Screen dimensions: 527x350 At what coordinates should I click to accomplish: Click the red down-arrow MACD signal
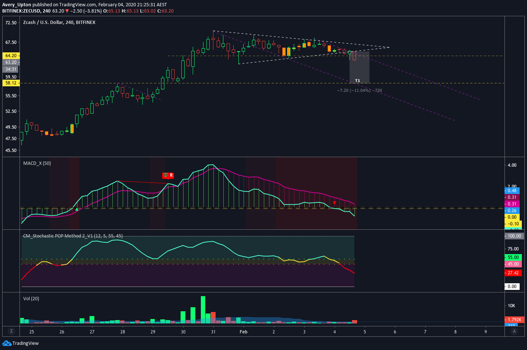coord(334,203)
